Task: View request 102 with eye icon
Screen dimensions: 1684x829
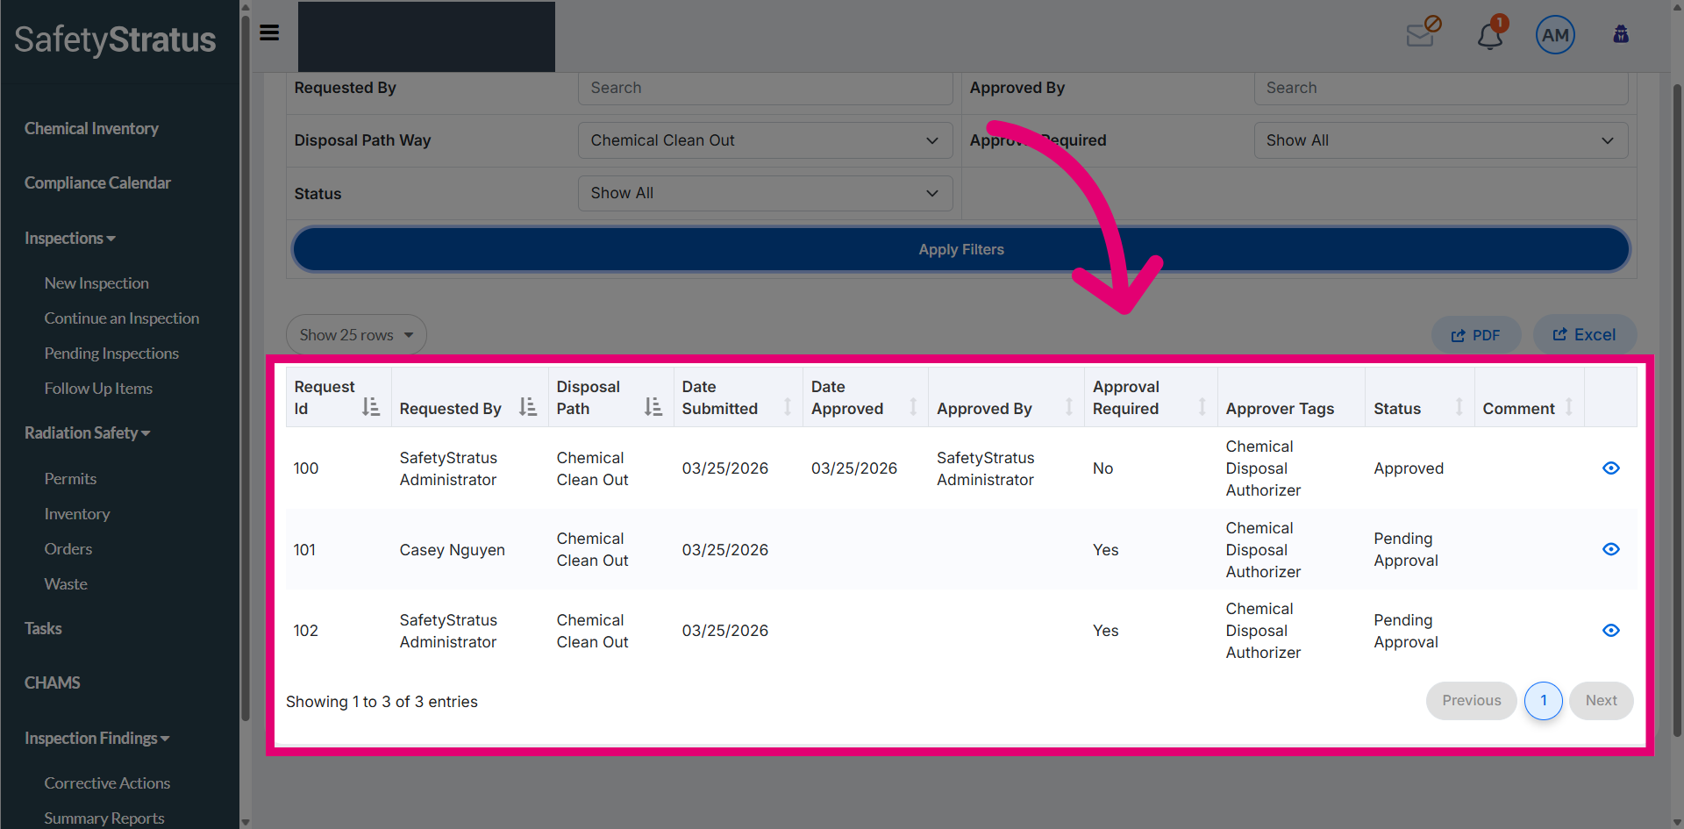Action: tap(1611, 631)
